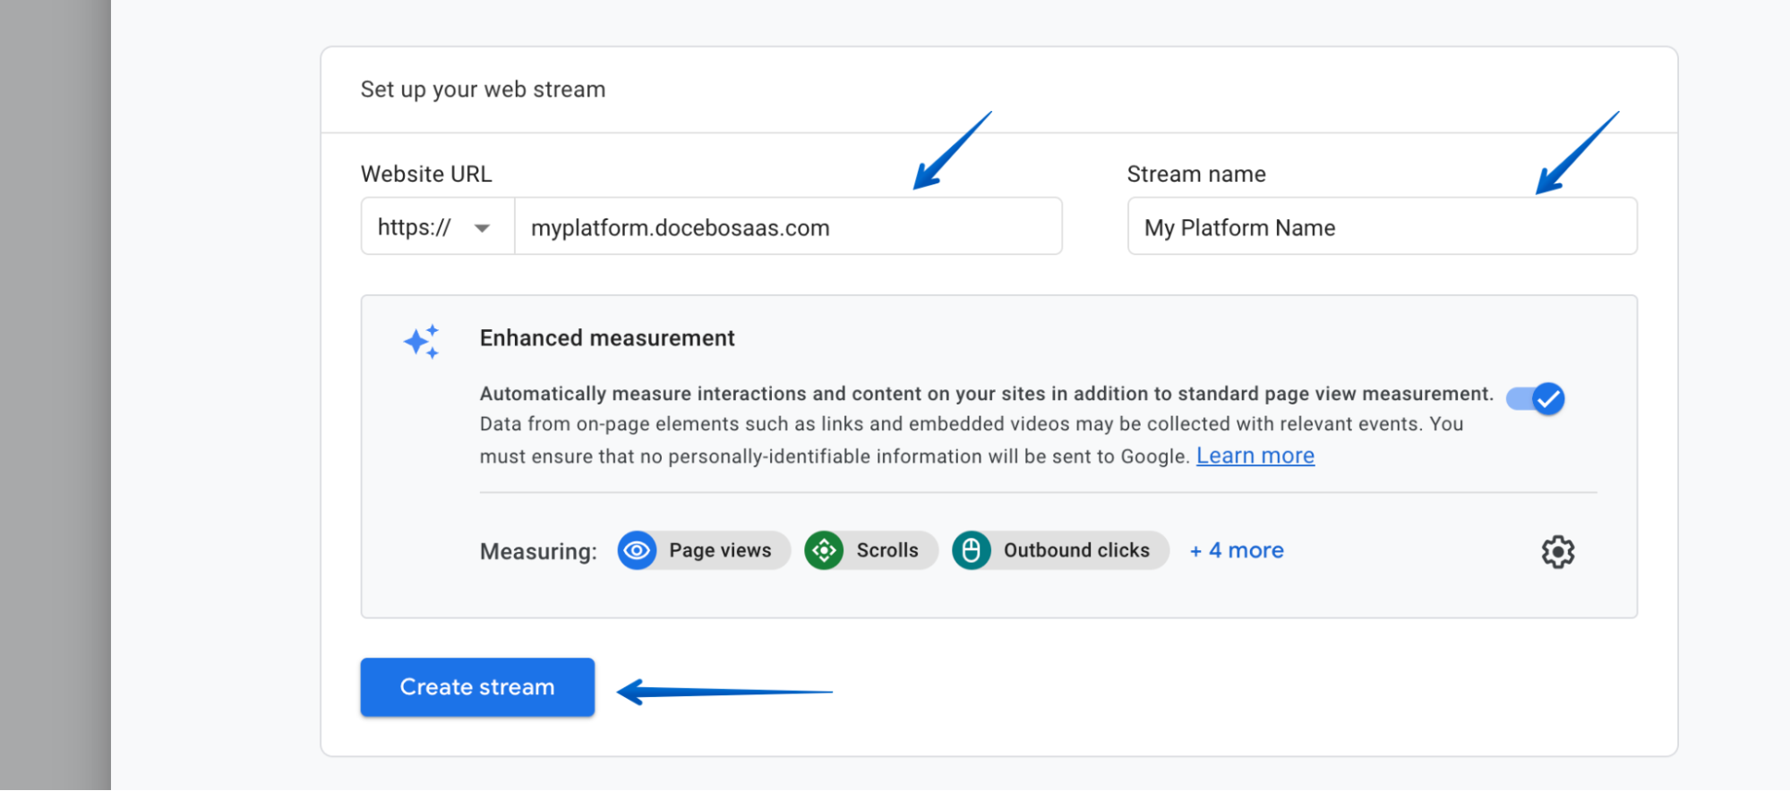The height and width of the screenshot is (791, 1790).
Task: Focus the Website URL input field
Action: tap(787, 227)
